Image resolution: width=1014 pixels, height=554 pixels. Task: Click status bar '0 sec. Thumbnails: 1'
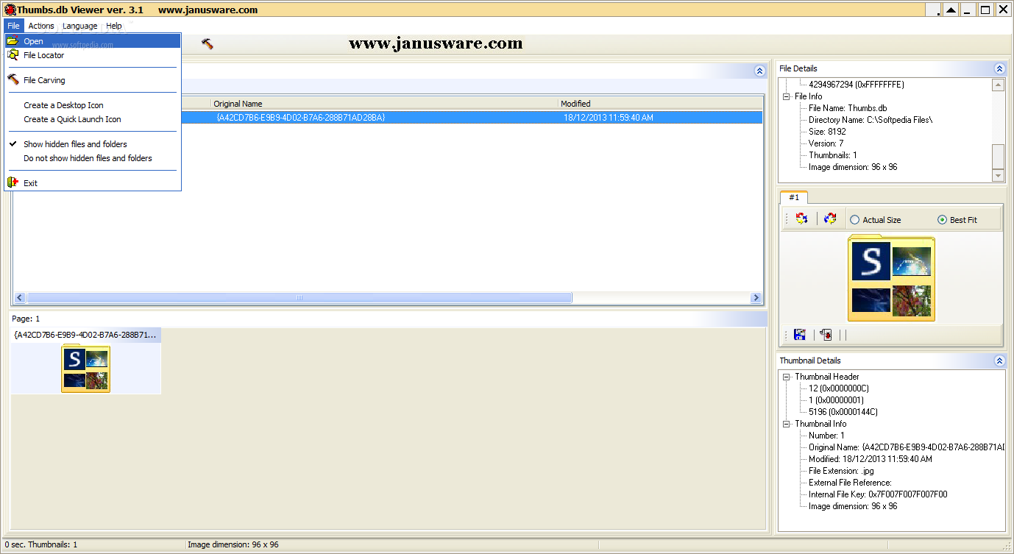point(41,545)
